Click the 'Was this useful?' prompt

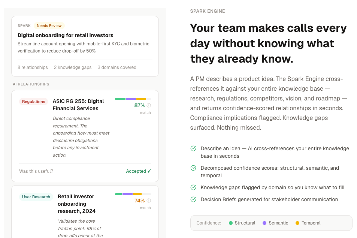[x=36, y=171]
